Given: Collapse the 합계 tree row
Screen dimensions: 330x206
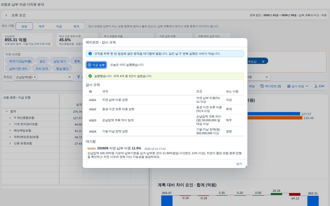Looking at the screenshot, I should pos(6,112).
